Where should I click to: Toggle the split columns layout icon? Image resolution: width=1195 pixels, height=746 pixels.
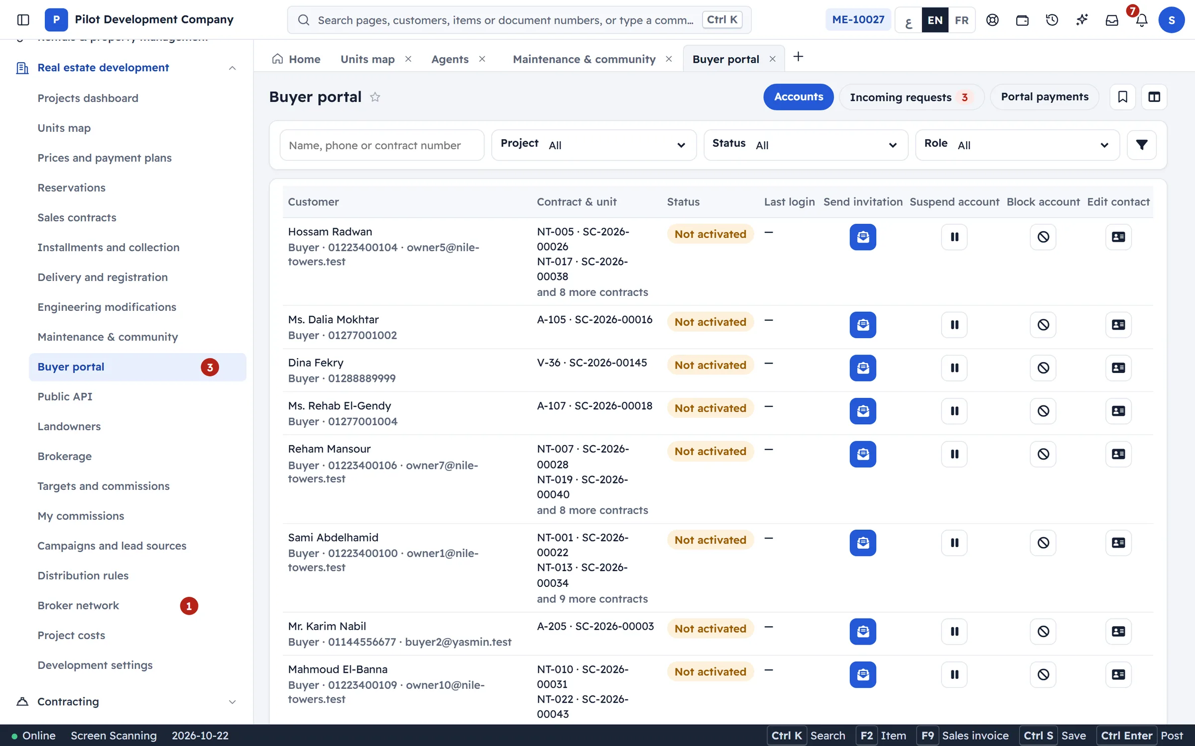pos(1154,96)
